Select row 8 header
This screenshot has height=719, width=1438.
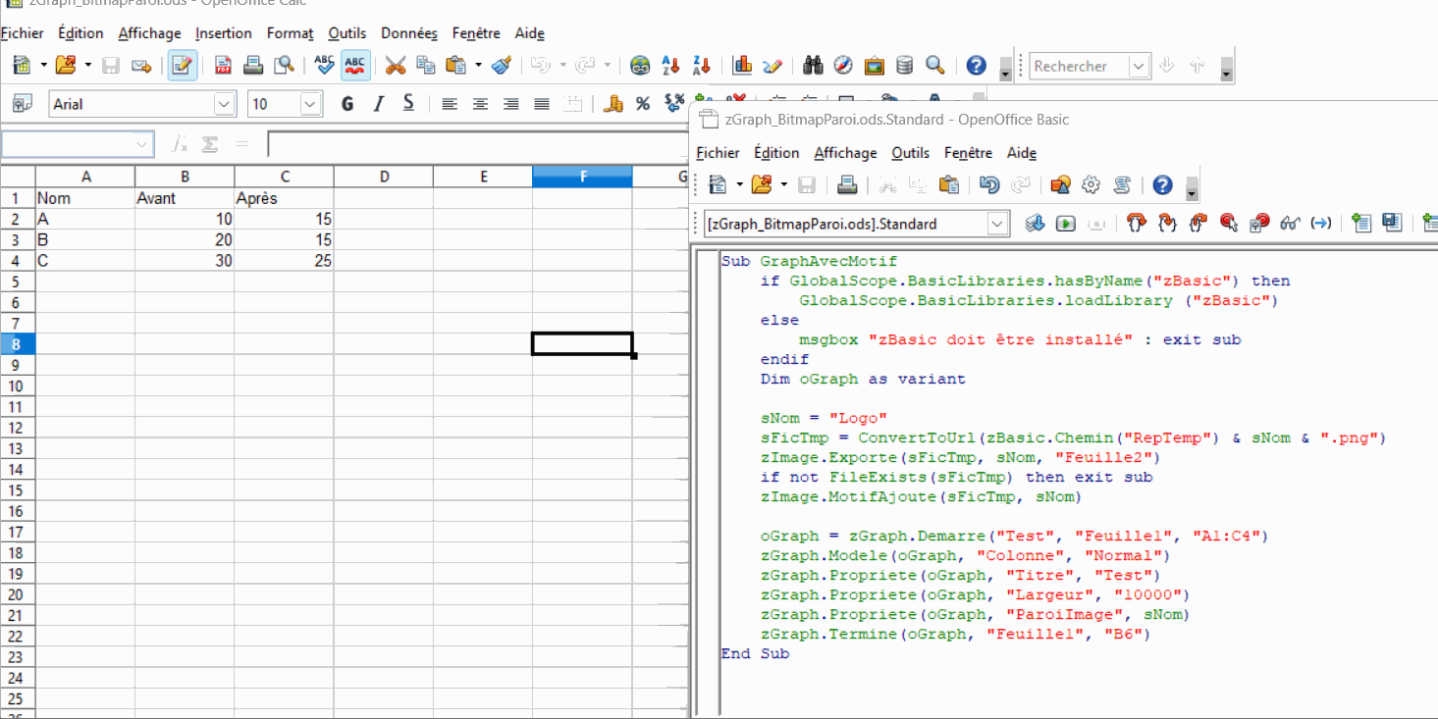(16, 344)
